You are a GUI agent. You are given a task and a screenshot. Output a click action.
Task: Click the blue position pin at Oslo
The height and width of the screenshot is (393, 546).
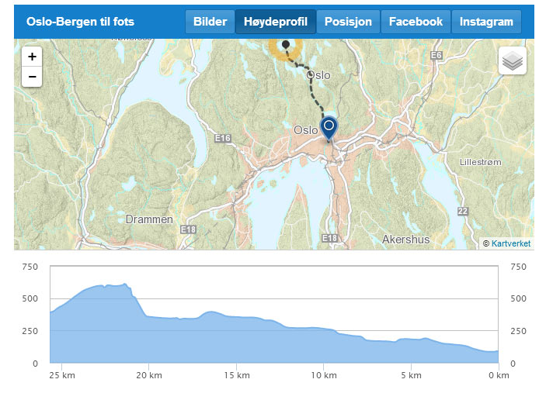[329, 129]
